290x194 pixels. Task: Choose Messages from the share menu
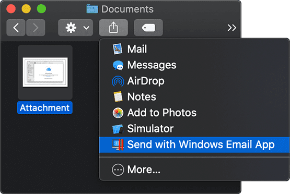coord(194,65)
